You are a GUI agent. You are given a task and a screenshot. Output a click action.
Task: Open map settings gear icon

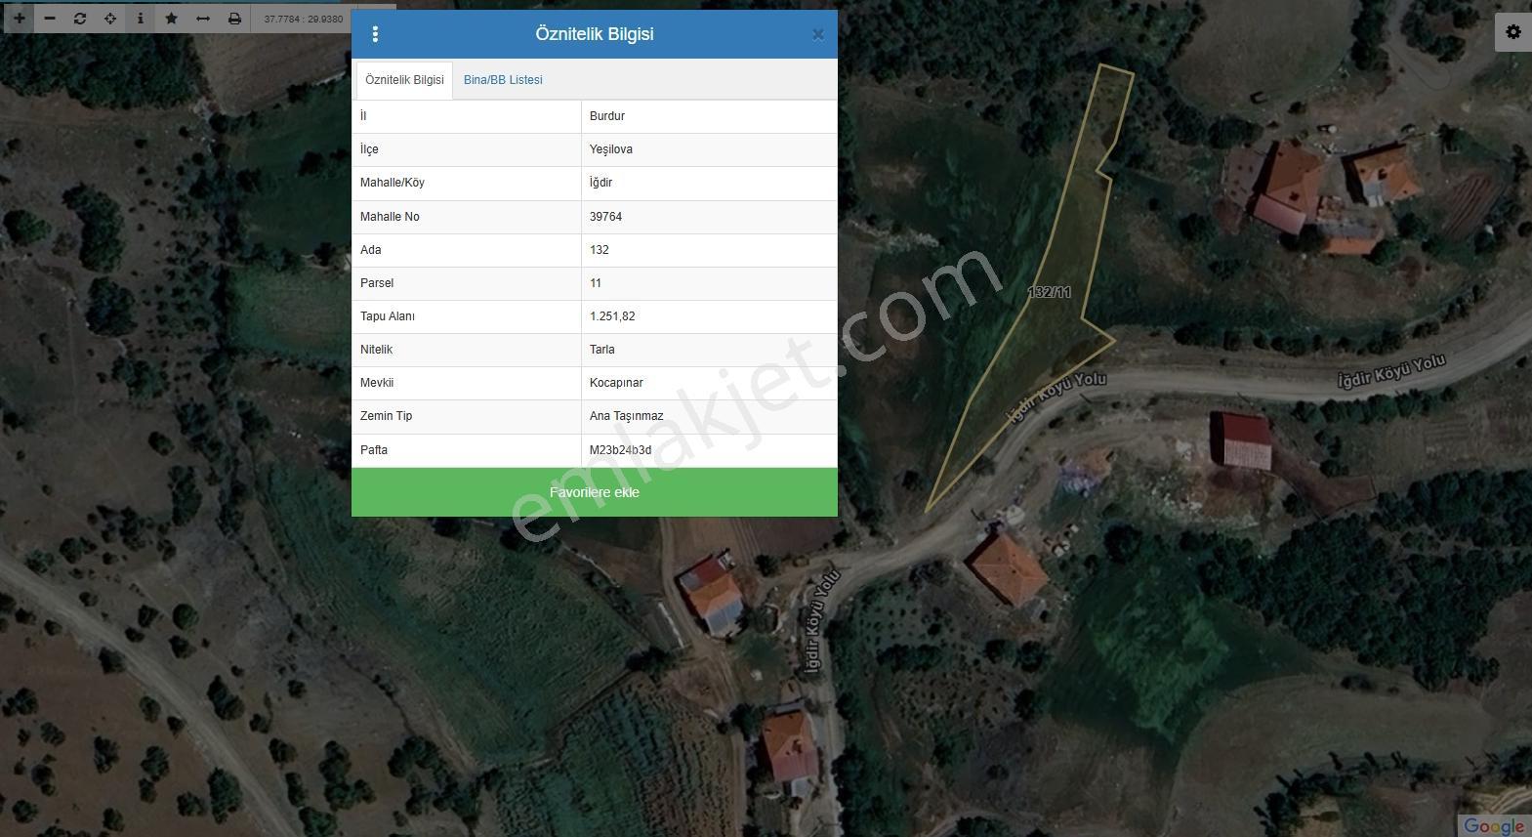(x=1513, y=32)
